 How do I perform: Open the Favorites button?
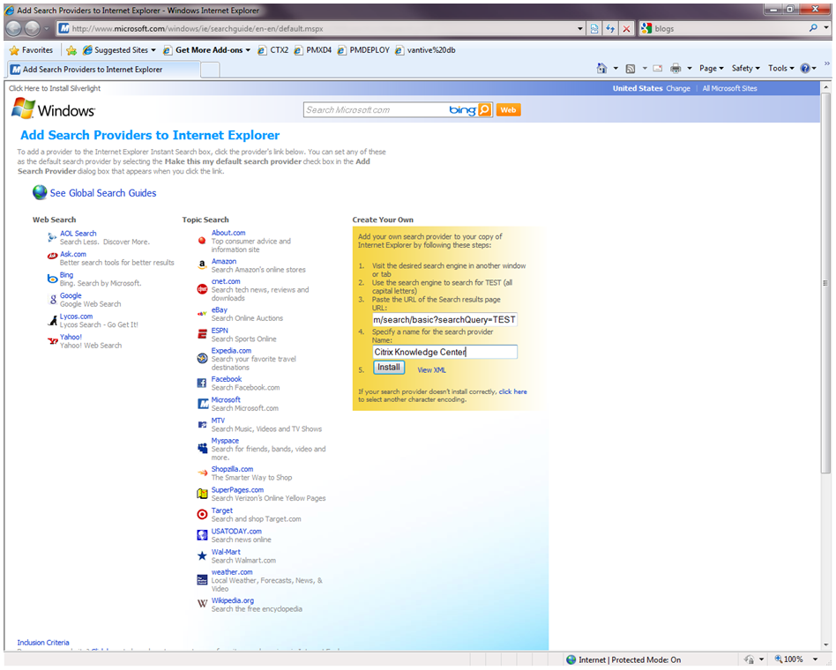[x=30, y=50]
